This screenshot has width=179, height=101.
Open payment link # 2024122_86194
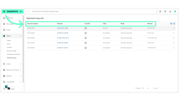pos(62,33)
